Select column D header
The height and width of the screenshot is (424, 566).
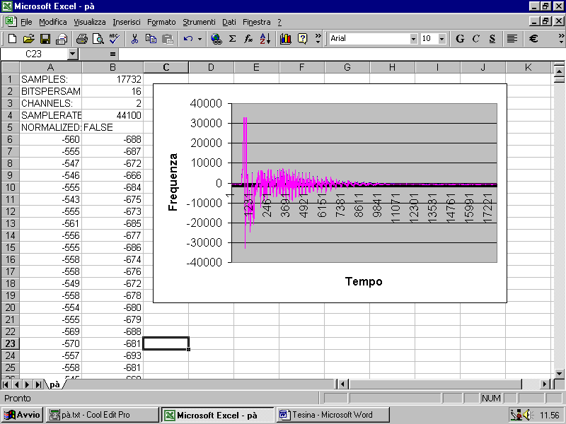(211, 67)
